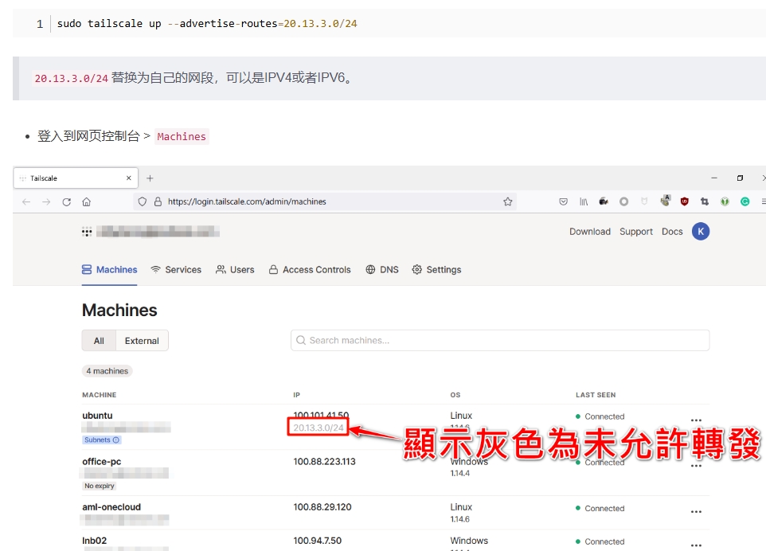Click the Subnets info icon under ubuntu

tap(115, 440)
